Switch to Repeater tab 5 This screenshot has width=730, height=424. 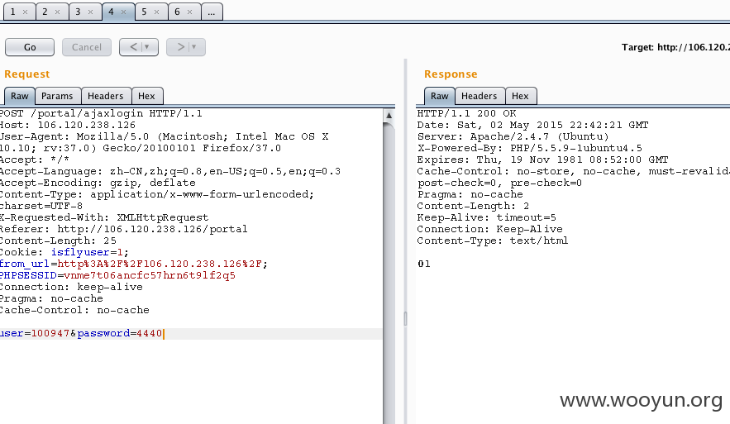(x=144, y=12)
